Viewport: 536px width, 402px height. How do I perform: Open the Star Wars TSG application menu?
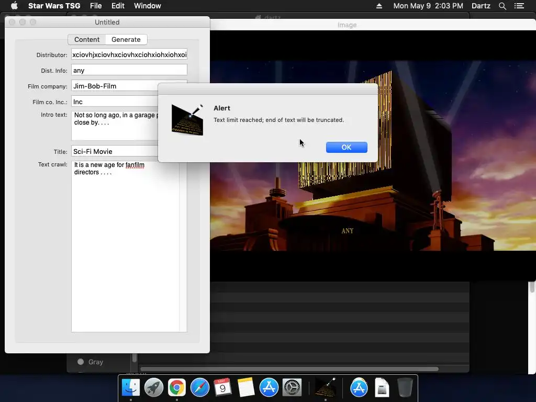[54, 6]
